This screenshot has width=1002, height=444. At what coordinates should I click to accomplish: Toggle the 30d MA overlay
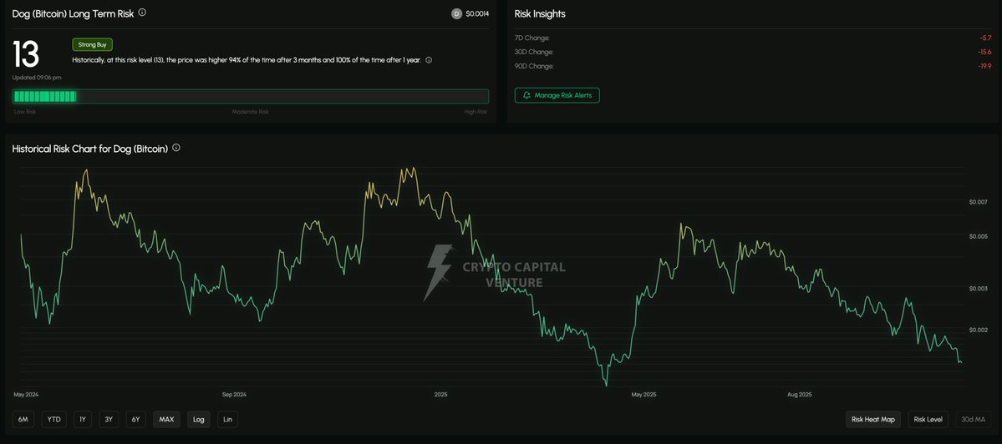974,419
